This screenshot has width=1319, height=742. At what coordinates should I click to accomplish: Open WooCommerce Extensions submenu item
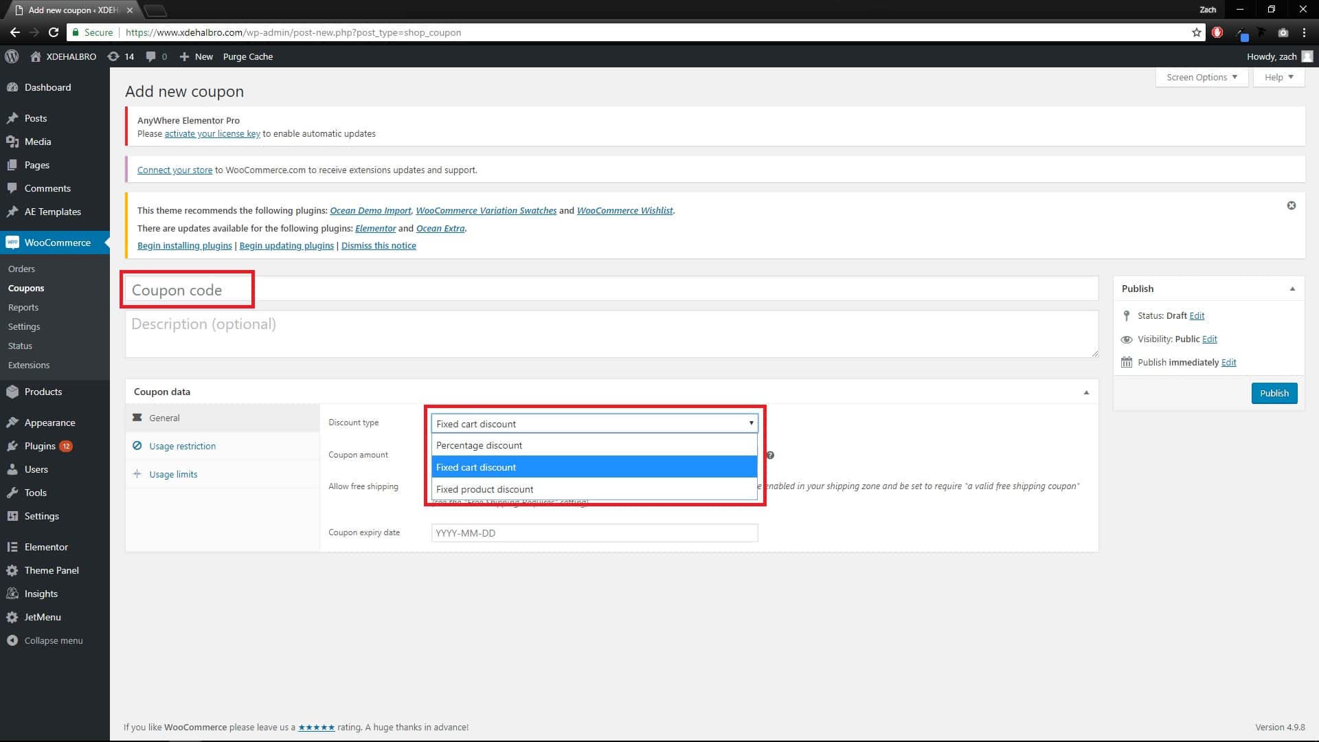click(x=29, y=365)
